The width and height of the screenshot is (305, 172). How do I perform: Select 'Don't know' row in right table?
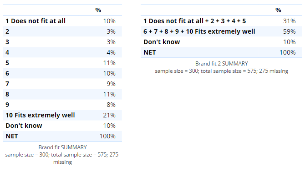pyautogui.click(x=221, y=42)
